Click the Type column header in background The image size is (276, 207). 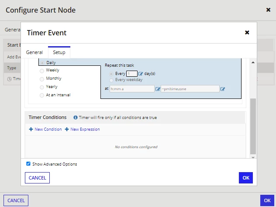pyautogui.click(x=12, y=68)
